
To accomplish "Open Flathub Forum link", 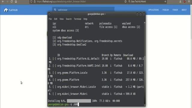I will (x=175, y=10).
